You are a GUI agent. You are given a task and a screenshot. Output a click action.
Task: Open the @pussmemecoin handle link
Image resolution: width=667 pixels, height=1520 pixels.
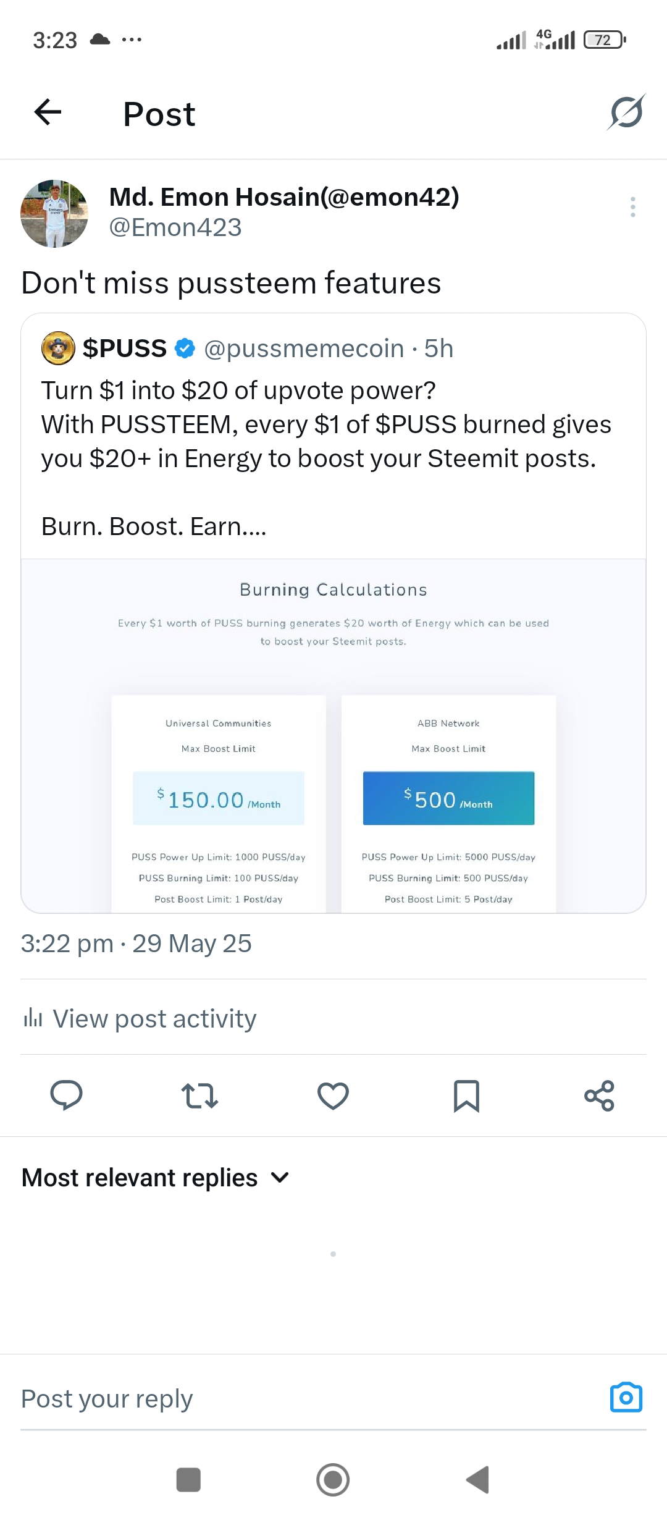click(x=303, y=348)
